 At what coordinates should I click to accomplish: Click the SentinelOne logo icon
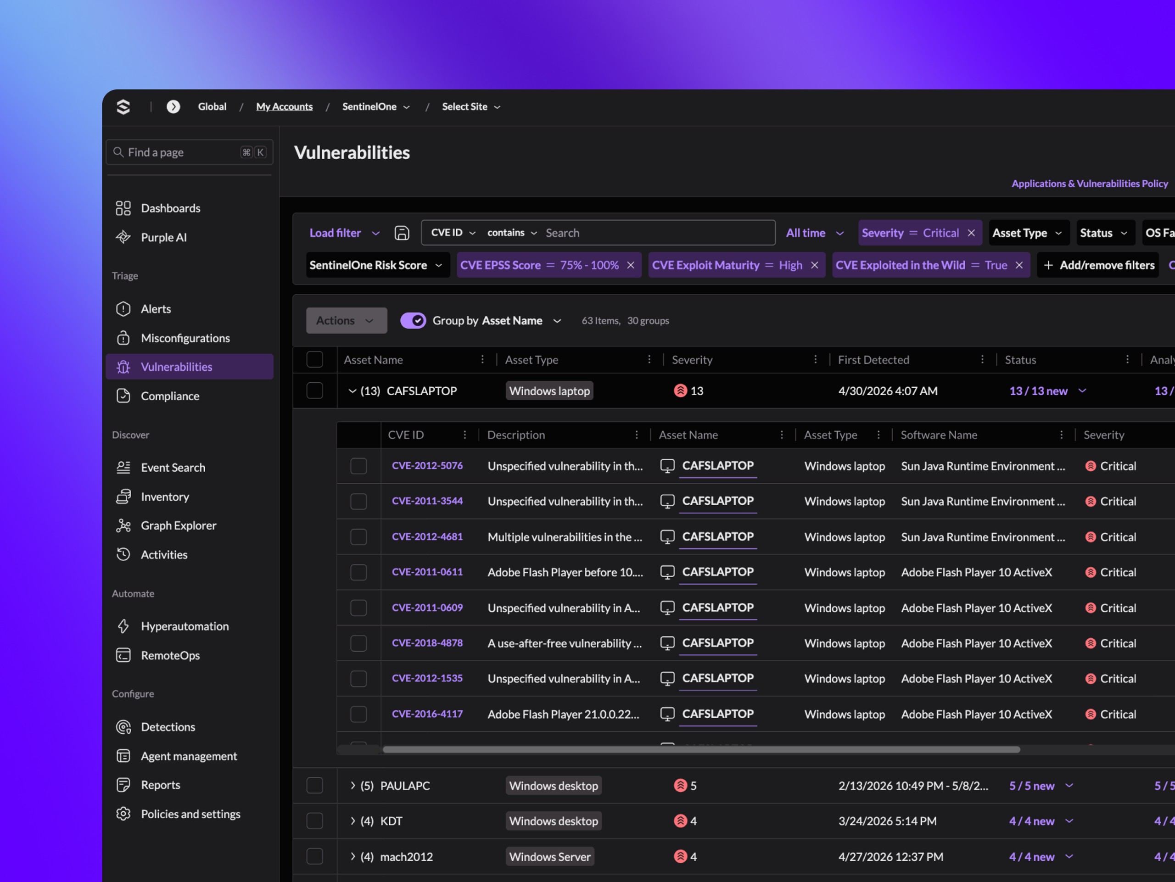[x=123, y=107]
